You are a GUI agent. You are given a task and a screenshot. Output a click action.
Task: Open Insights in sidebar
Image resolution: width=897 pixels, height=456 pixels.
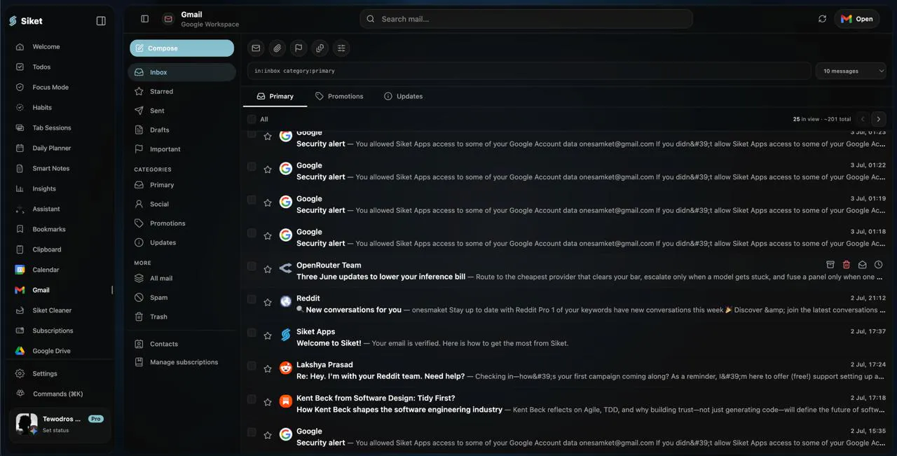[x=61, y=189]
